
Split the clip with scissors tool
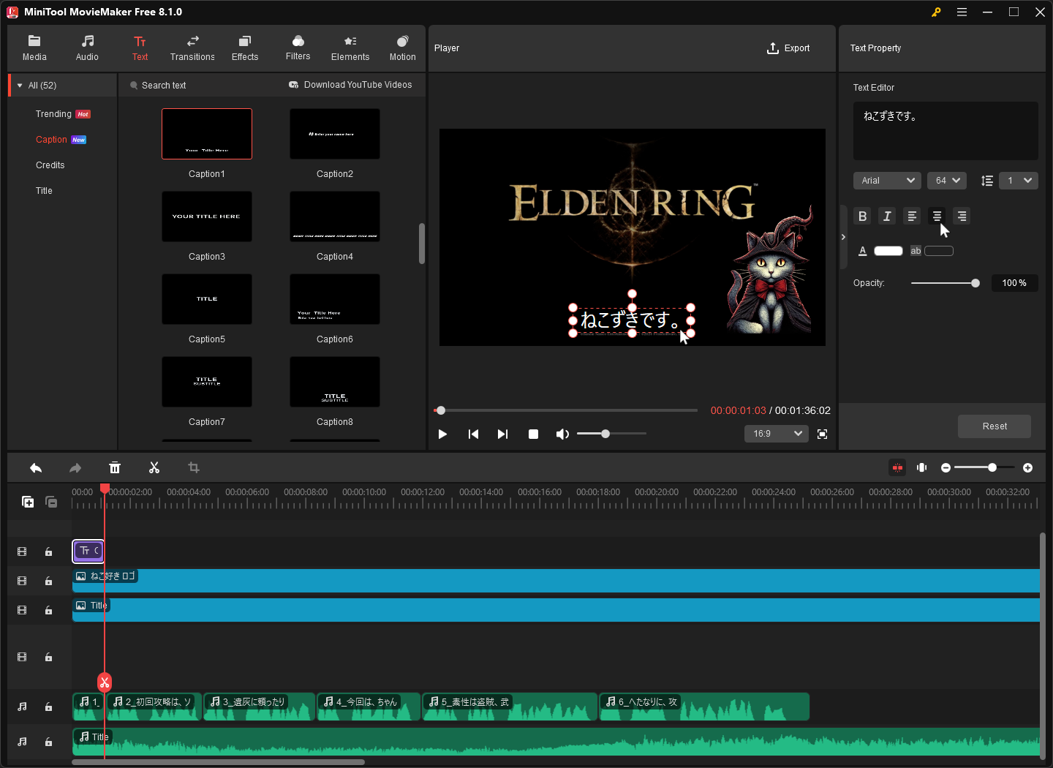pyautogui.click(x=154, y=467)
